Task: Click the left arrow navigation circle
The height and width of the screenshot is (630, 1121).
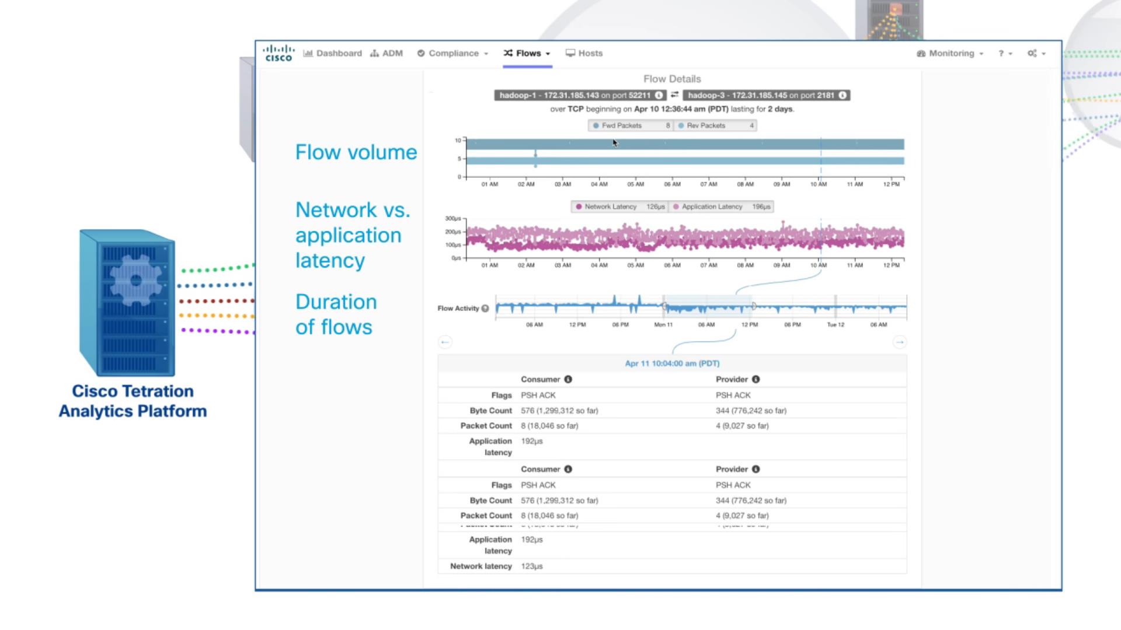Action: tap(445, 342)
